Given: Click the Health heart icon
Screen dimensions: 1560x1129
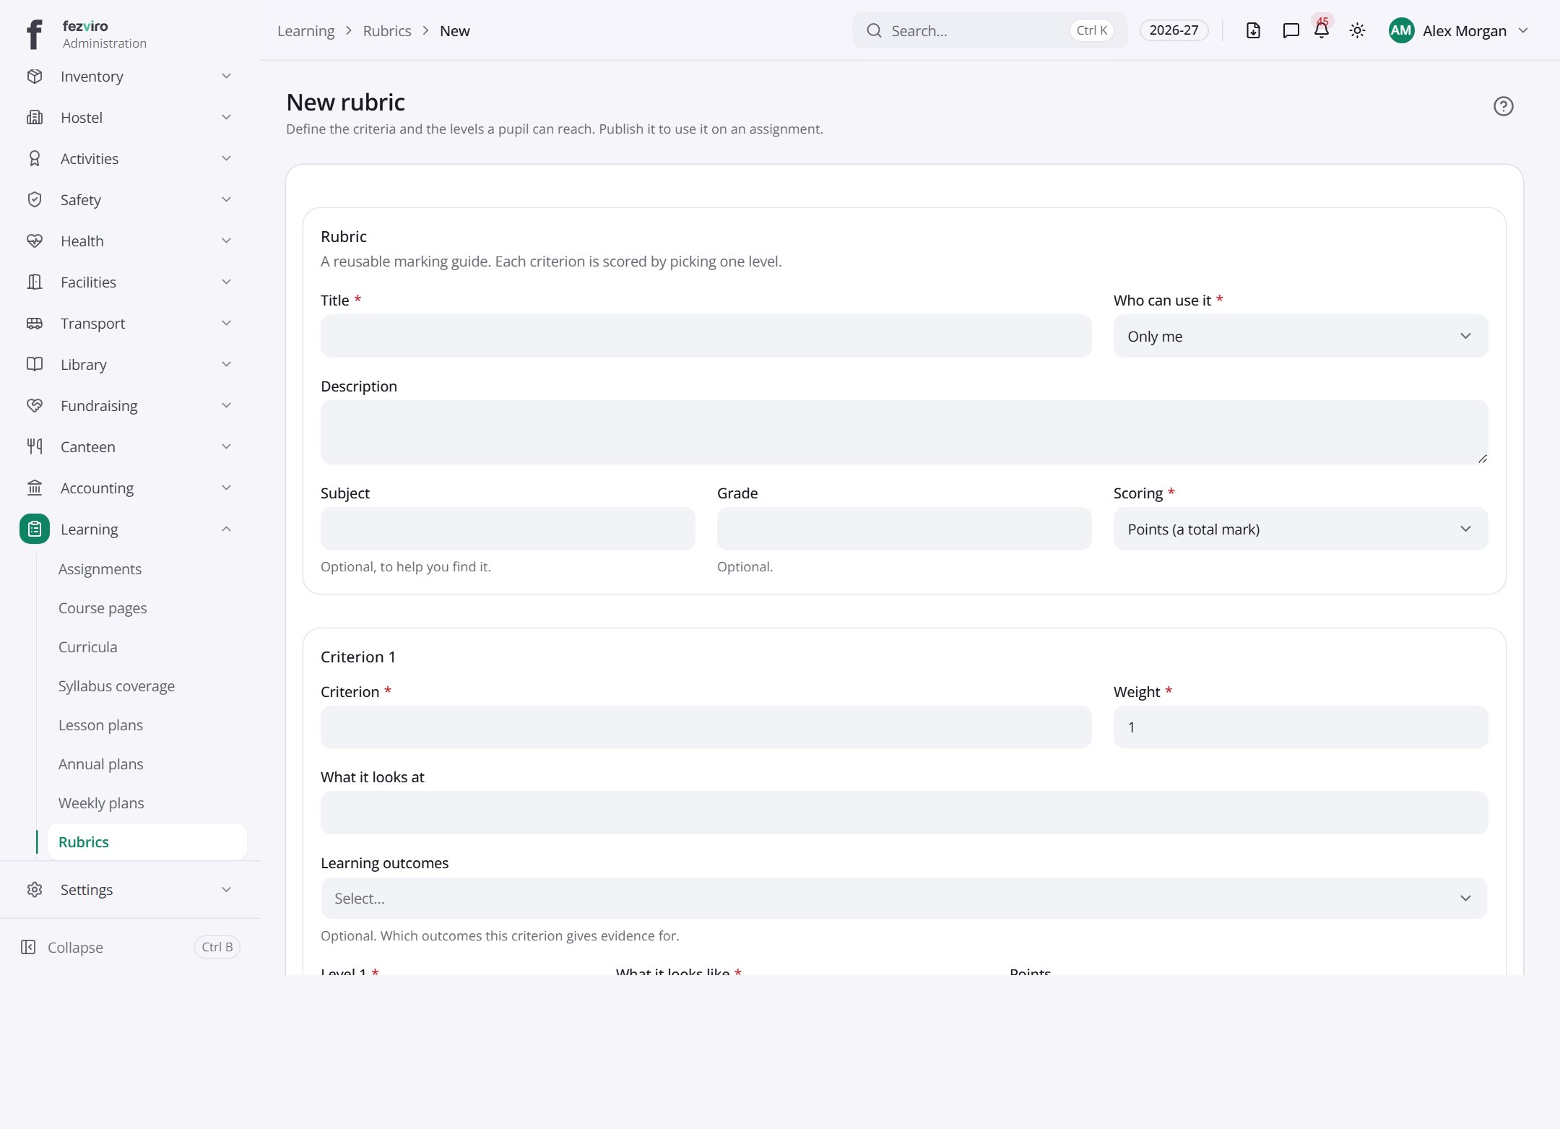Looking at the screenshot, I should (35, 241).
